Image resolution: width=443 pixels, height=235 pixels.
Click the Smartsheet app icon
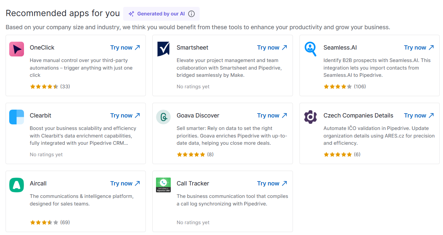163,49
